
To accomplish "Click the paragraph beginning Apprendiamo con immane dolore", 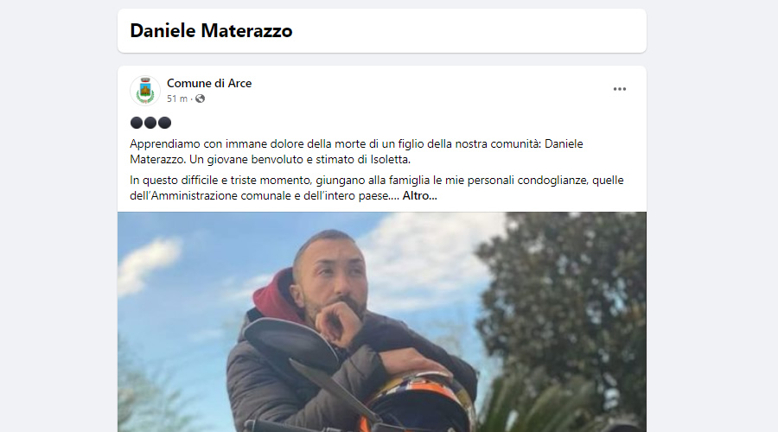I will pos(356,152).
